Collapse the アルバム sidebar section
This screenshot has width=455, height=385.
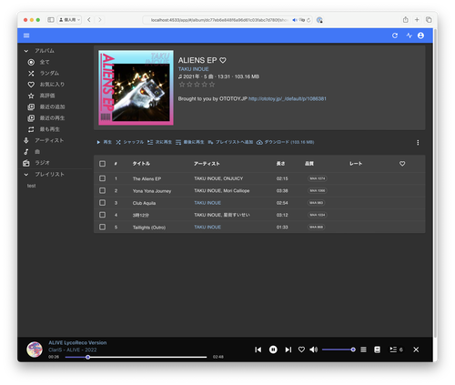click(26, 51)
